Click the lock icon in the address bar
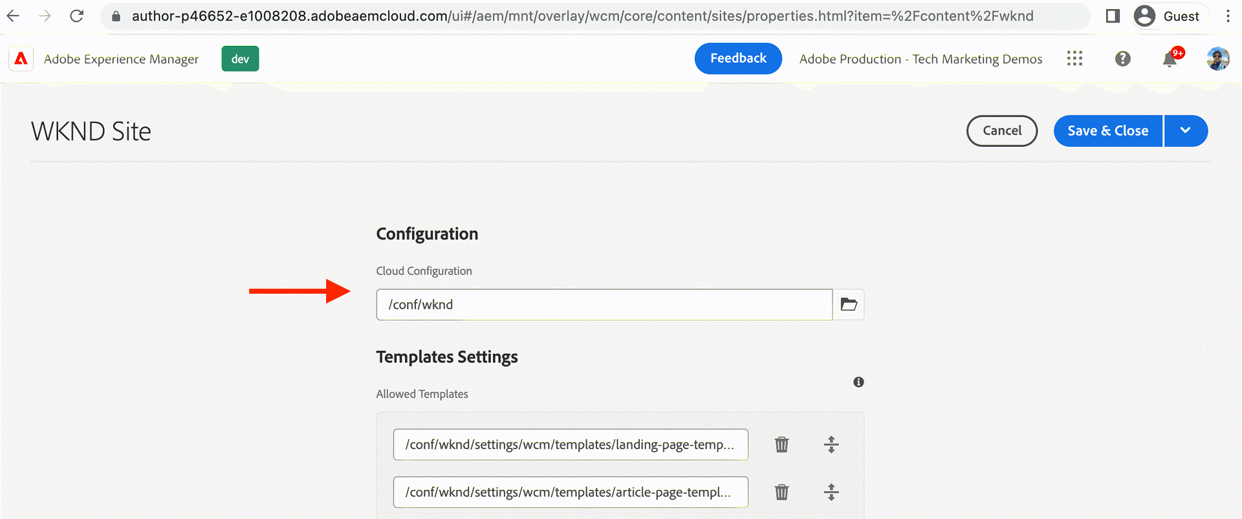Image resolution: width=1242 pixels, height=519 pixels. point(116,16)
